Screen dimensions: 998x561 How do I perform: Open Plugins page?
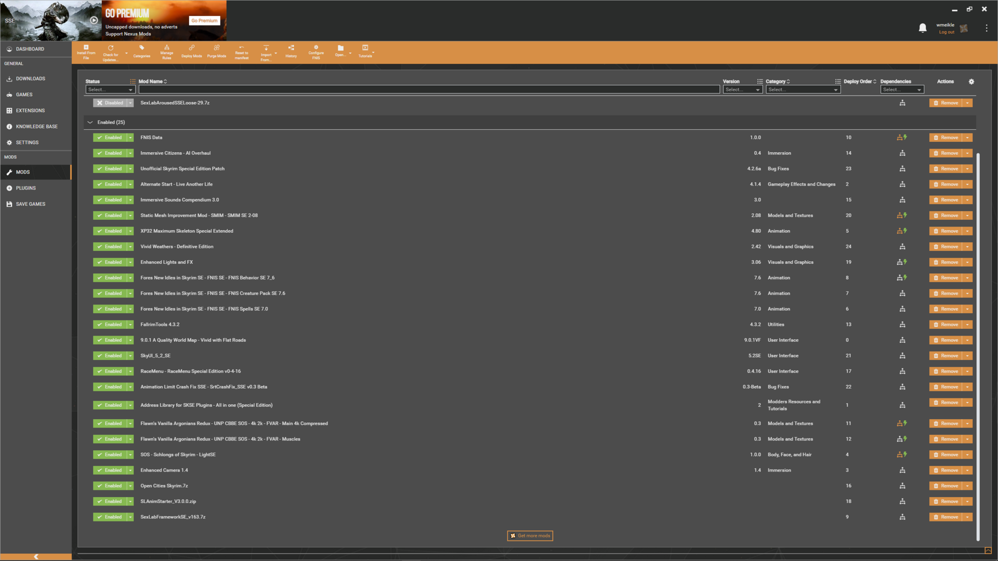(x=25, y=188)
